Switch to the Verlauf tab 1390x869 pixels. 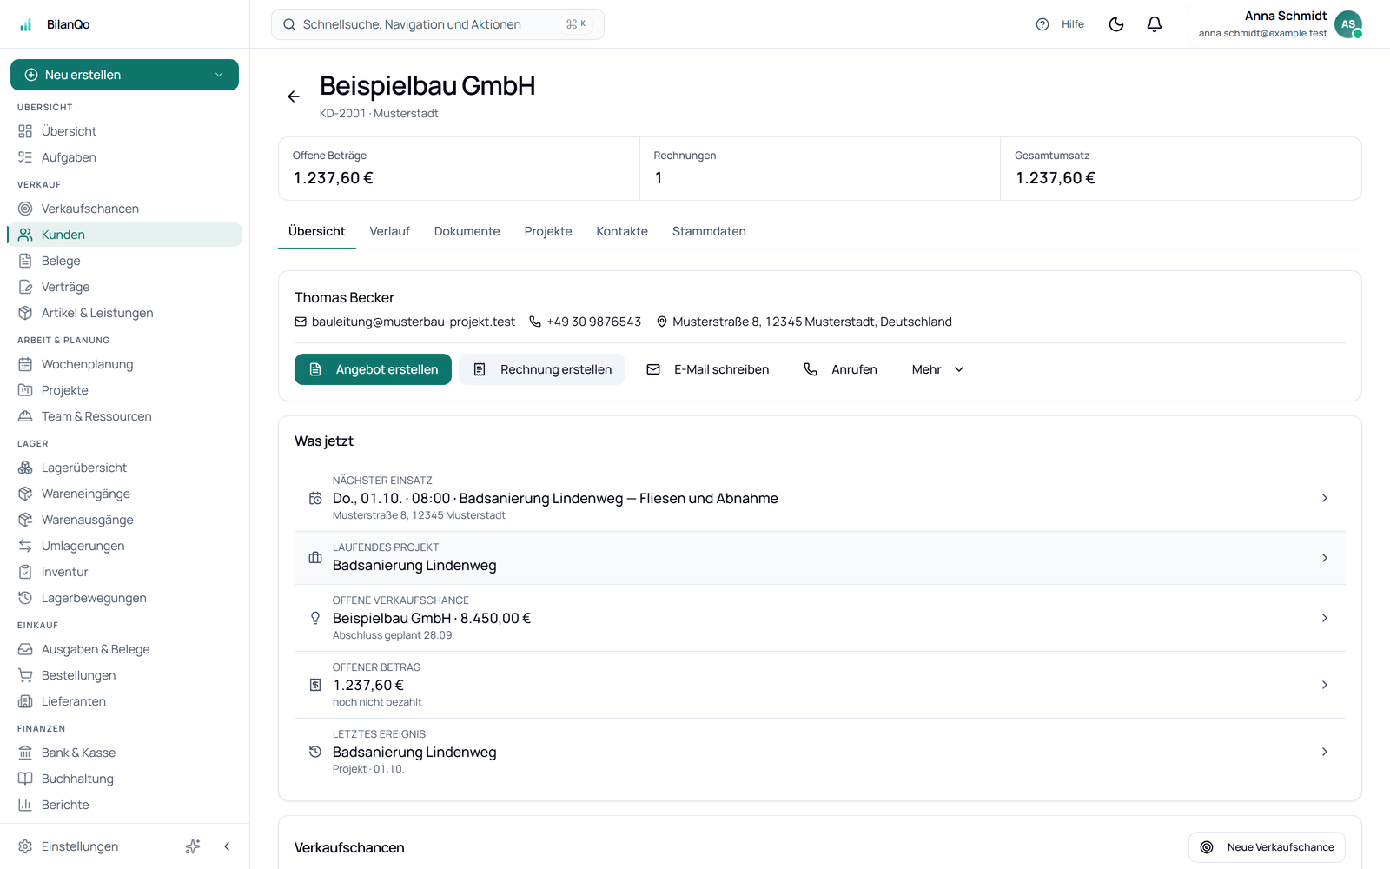[x=389, y=231]
